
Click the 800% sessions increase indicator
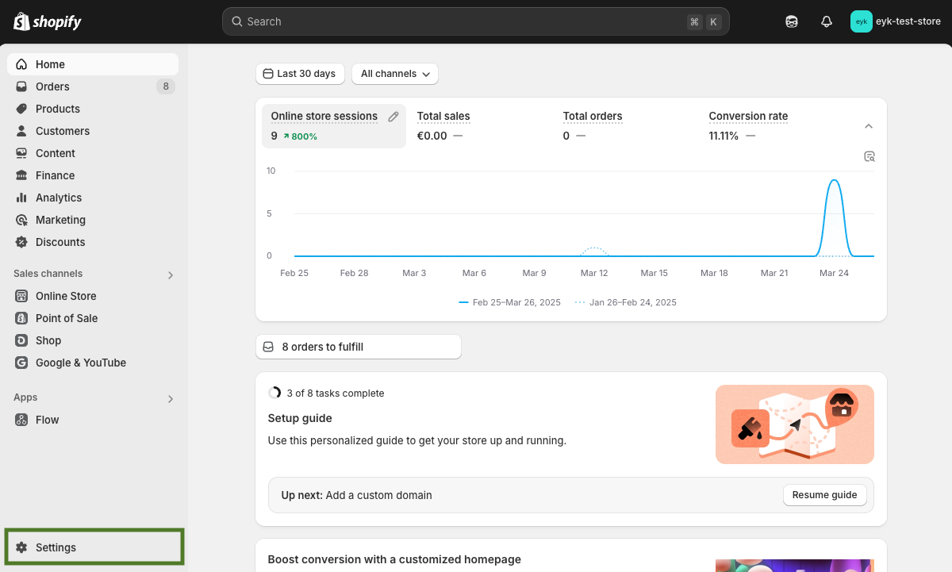[300, 136]
